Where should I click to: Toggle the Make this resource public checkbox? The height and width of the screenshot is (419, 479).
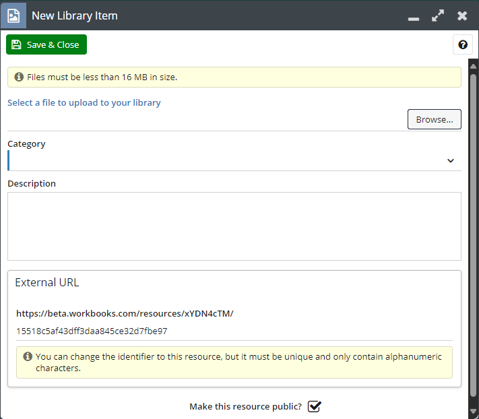(x=314, y=406)
